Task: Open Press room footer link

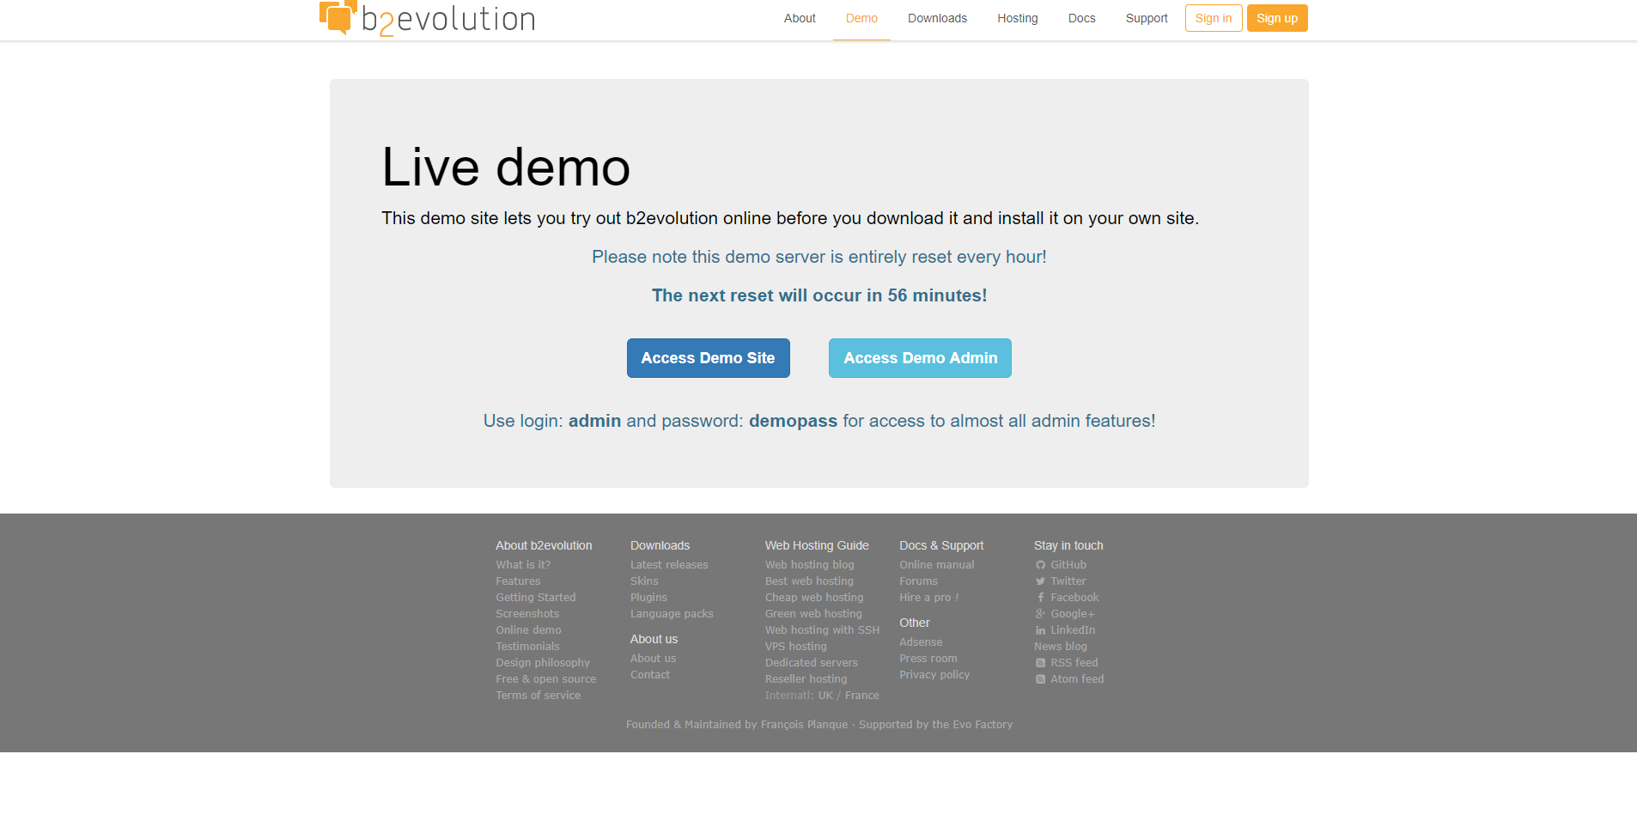Action: 928,659
